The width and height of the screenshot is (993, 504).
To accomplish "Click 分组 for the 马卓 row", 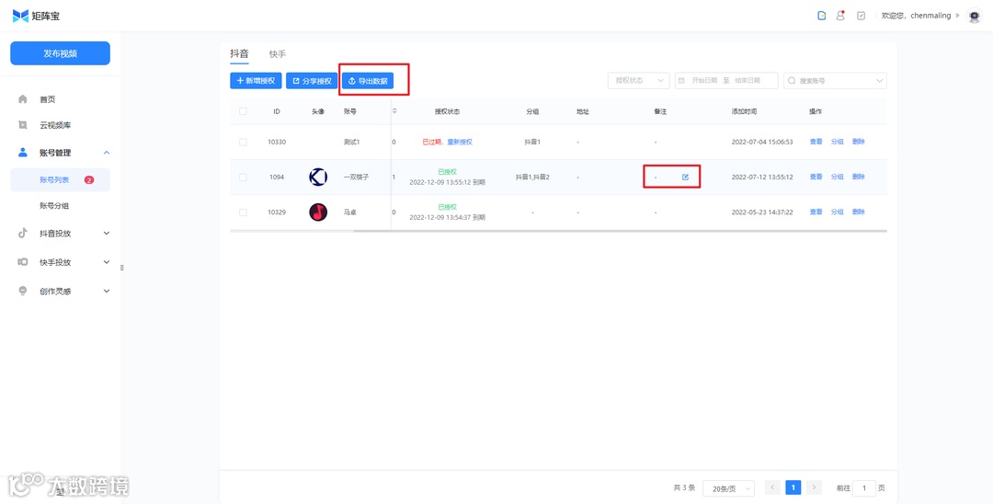I will coord(838,212).
